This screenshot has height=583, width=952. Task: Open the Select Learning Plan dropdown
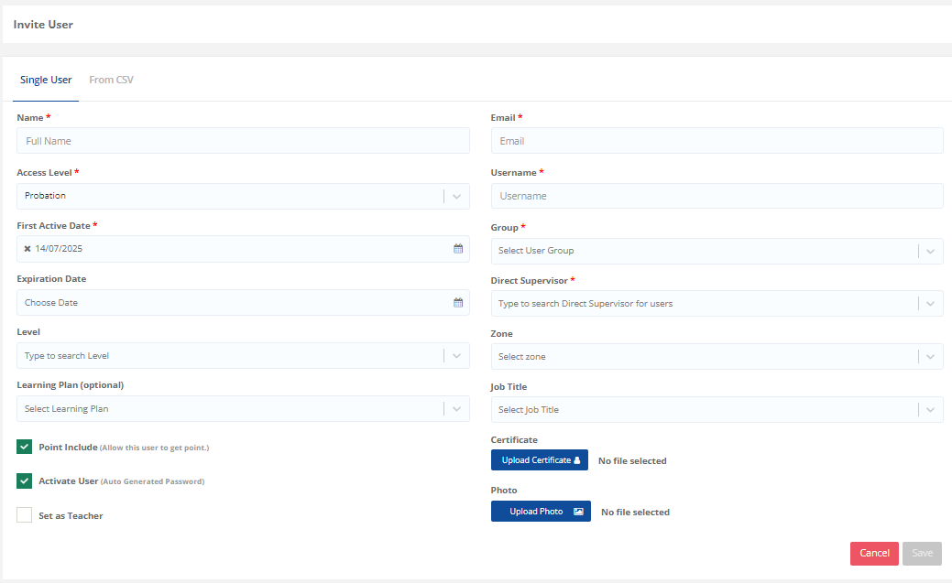point(243,409)
